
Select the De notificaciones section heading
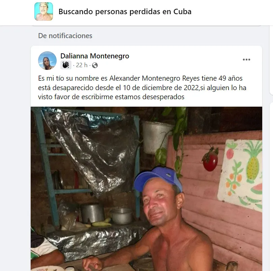tap(65, 36)
